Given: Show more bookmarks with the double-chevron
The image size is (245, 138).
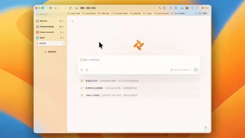Looking at the screenshot, I should 195,13.
